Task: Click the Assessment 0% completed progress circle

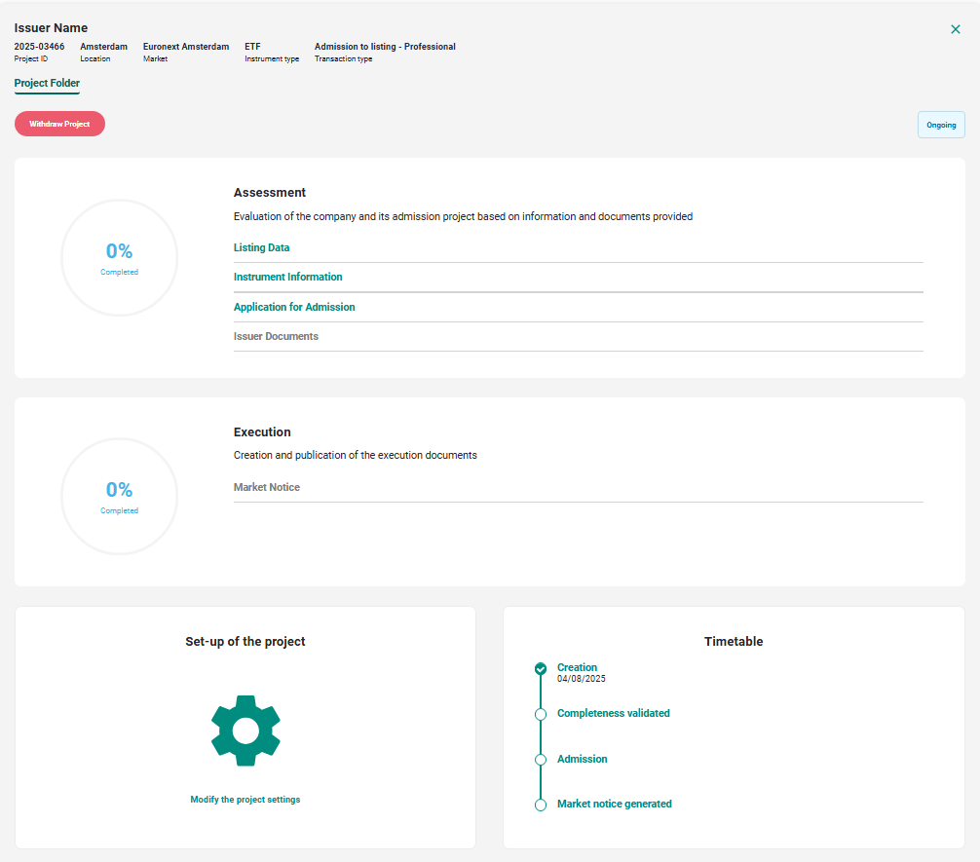Action: 120,257
